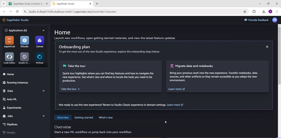Open Chrome profile avatar
The height and width of the screenshot is (138, 281).
pos(270,12)
